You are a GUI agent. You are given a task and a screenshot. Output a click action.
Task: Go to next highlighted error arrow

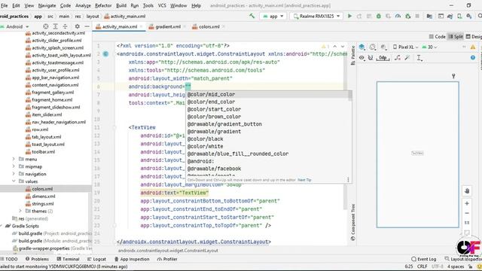[x=343, y=46]
